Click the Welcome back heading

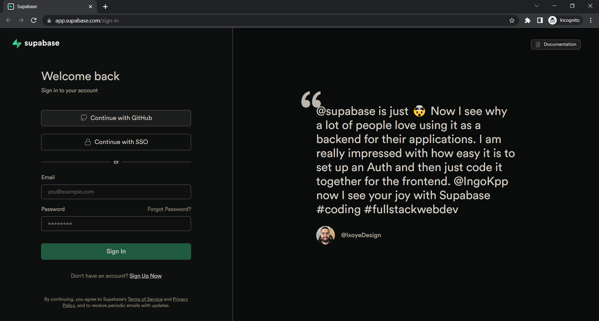click(81, 76)
